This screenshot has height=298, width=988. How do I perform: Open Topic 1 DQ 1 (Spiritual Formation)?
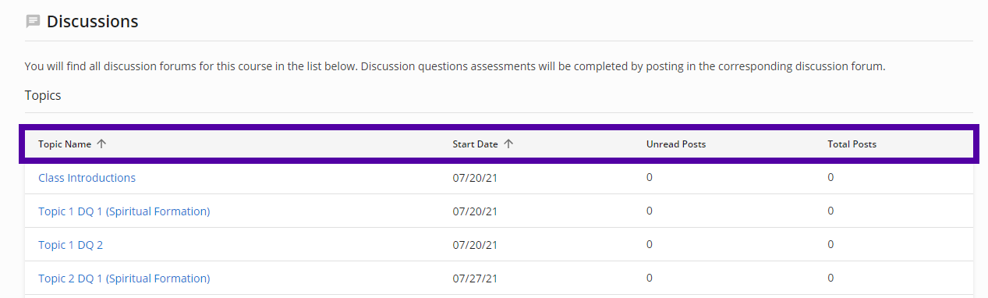pos(124,211)
